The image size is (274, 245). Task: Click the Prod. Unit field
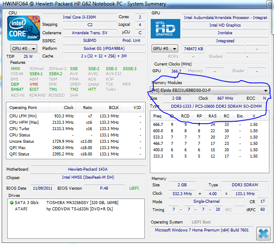131,41
